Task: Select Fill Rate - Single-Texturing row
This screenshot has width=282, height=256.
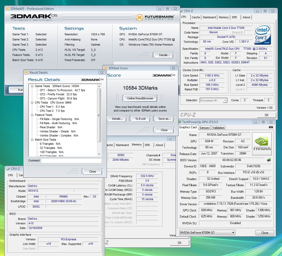Action: tap(59, 119)
